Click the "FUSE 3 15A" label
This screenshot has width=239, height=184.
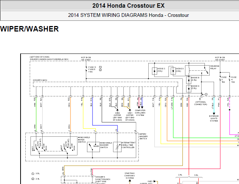click(224, 80)
